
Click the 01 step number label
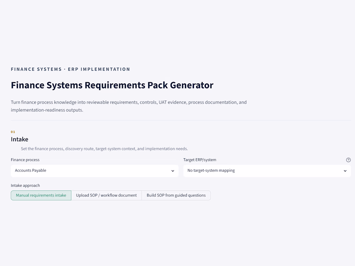click(x=13, y=132)
